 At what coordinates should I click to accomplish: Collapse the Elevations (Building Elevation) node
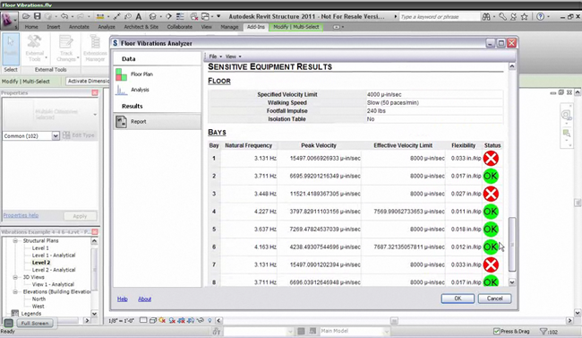15,292
